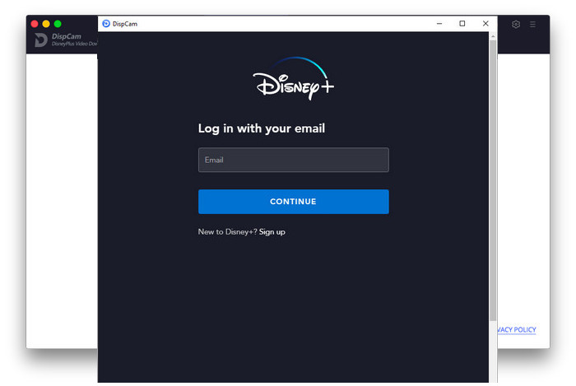Open settings gear in background DispCam window
Image resolution: width=576 pixels, height=386 pixels.
pos(516,24)
